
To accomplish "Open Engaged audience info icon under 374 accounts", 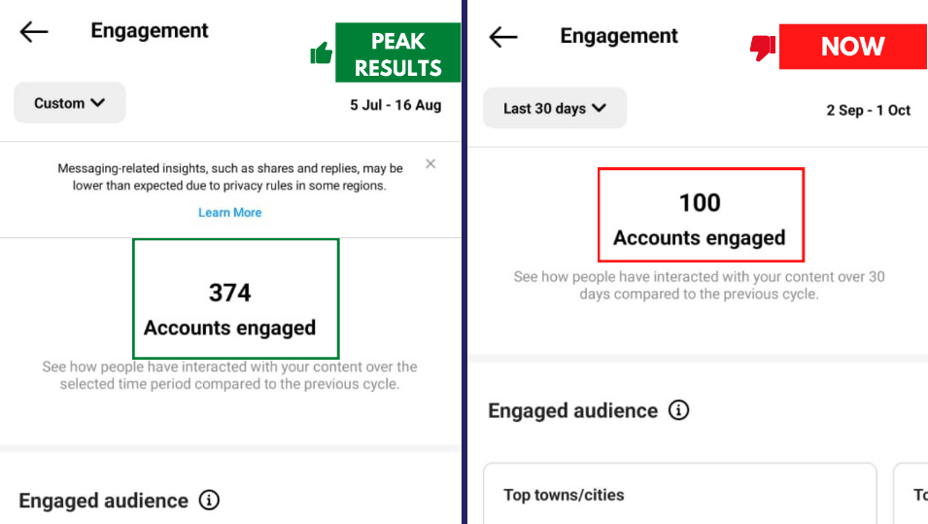I will 209,501.
